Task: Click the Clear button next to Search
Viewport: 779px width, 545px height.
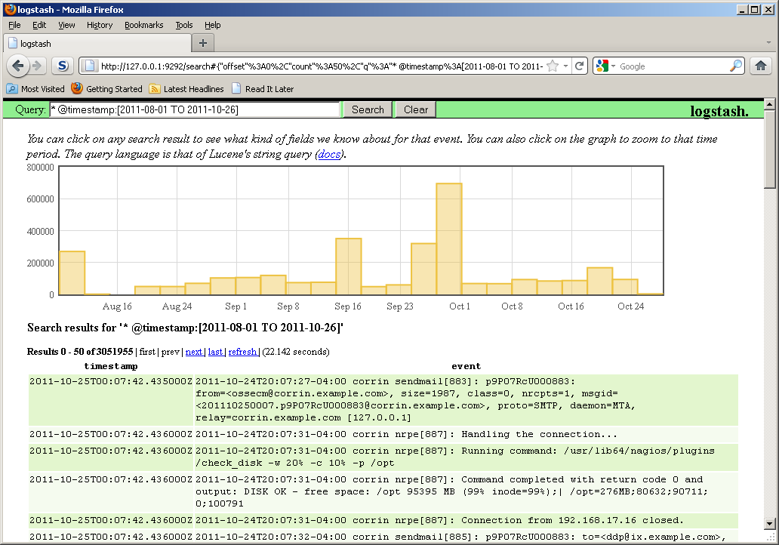Action: 414,109
